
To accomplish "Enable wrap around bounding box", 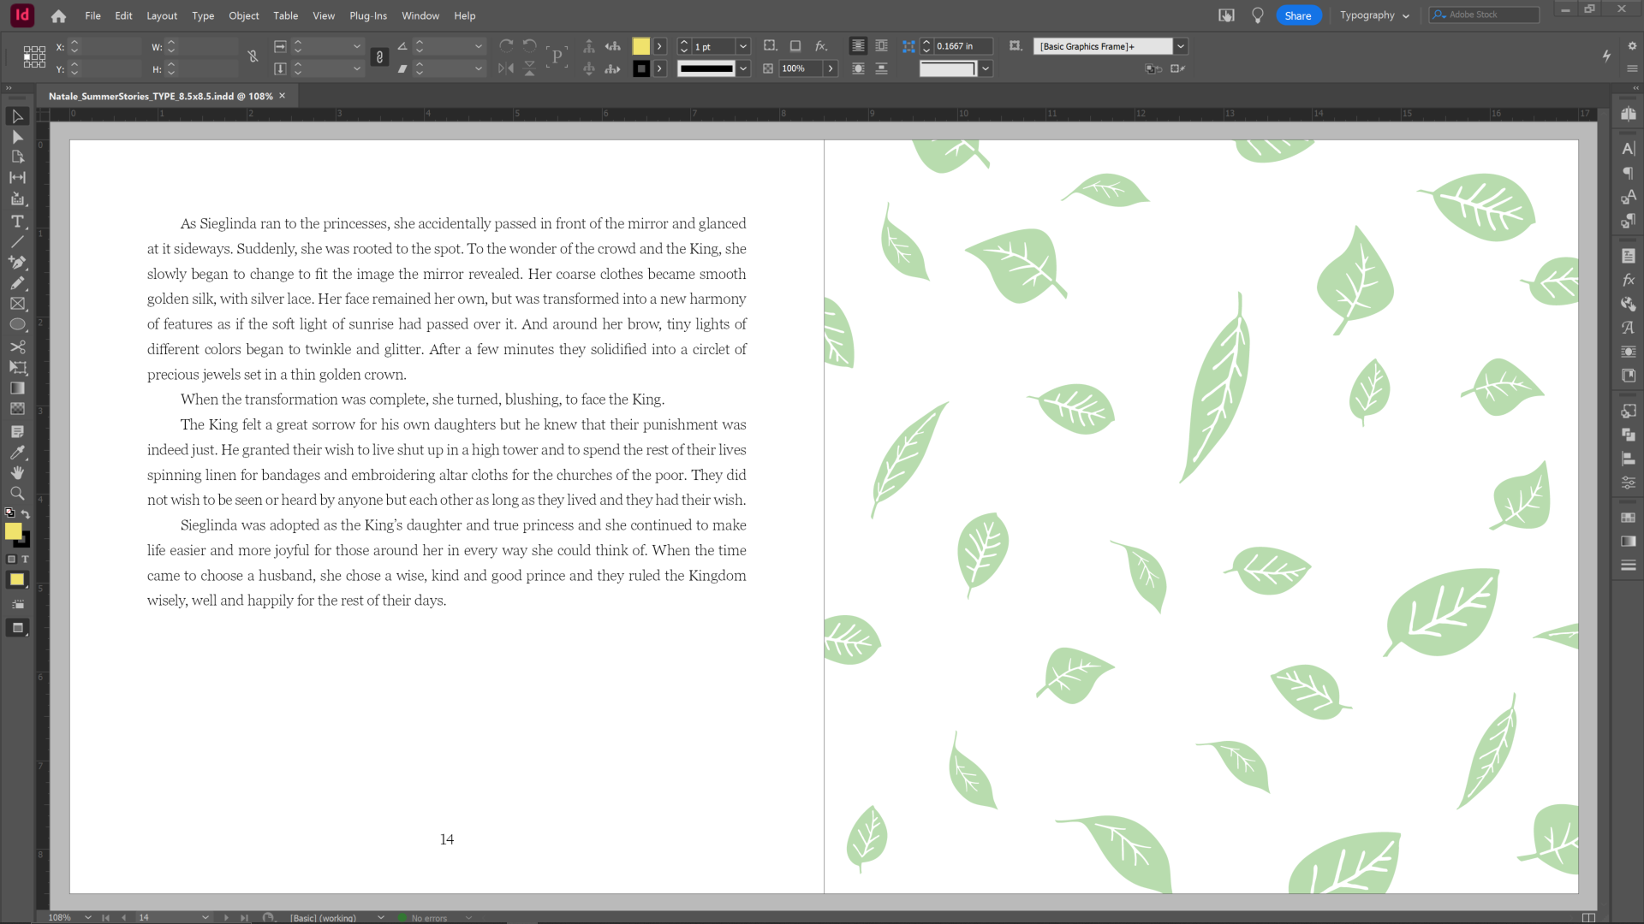I will [881, 46].
